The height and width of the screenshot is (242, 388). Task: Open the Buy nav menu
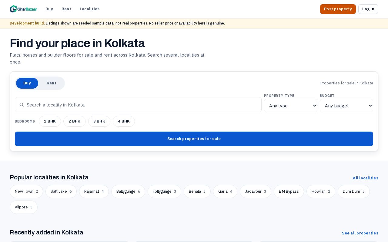coord(49,9)
